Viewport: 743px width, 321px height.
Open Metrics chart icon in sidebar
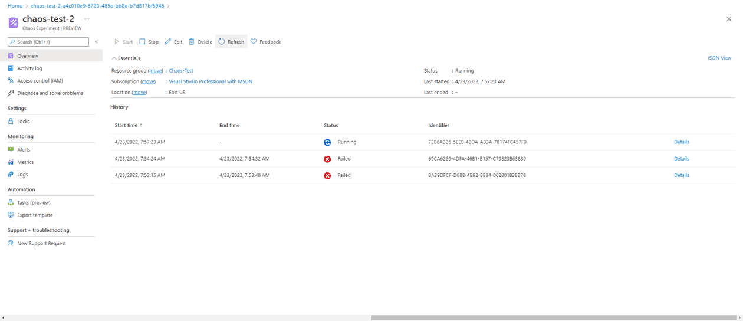(x=11, y=162)
